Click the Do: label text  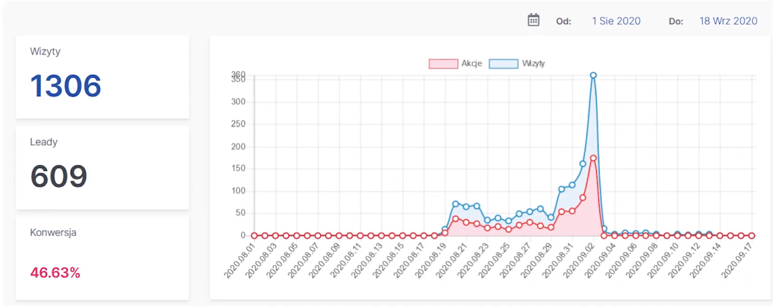coord(676,22)
